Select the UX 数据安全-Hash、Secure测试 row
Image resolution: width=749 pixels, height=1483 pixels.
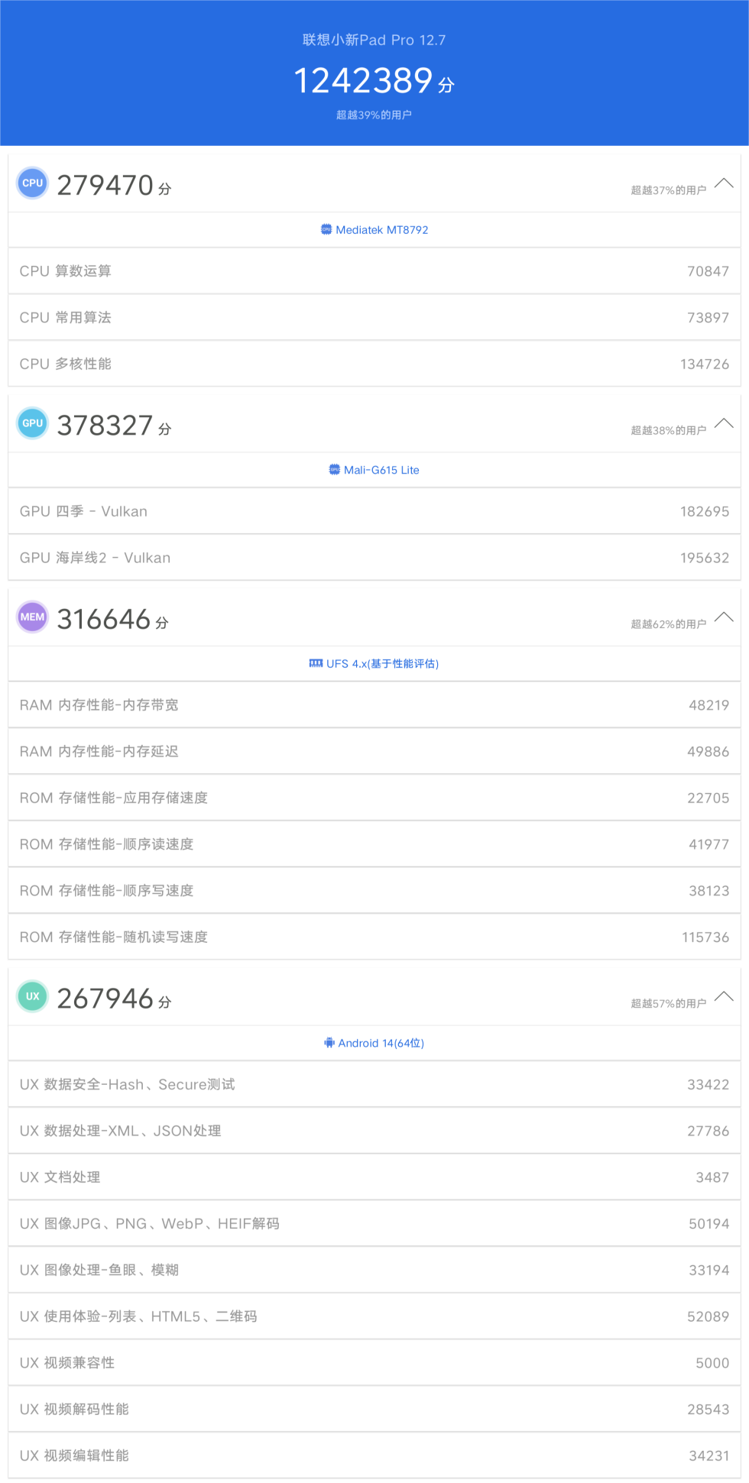pyautogui.click(x=374, y=1084)
